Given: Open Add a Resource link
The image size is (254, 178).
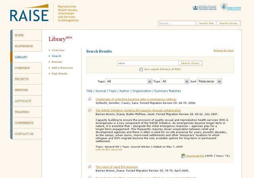Looking at the screenshot, I should [62, 68].
